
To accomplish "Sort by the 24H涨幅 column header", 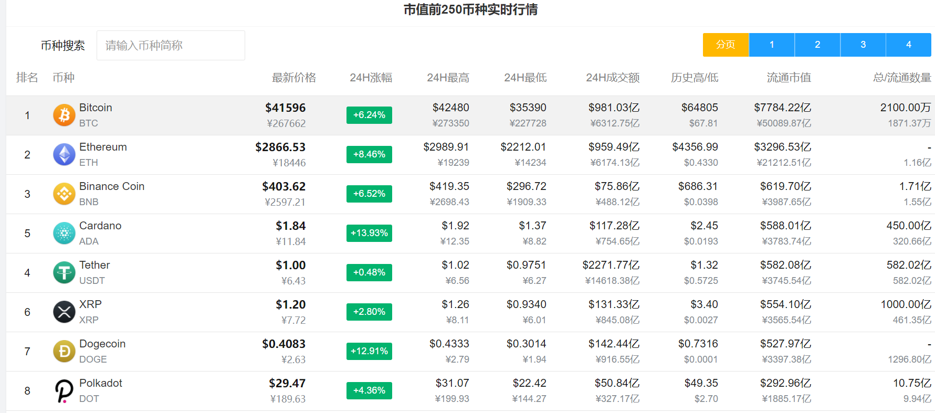I will (371, 78).
